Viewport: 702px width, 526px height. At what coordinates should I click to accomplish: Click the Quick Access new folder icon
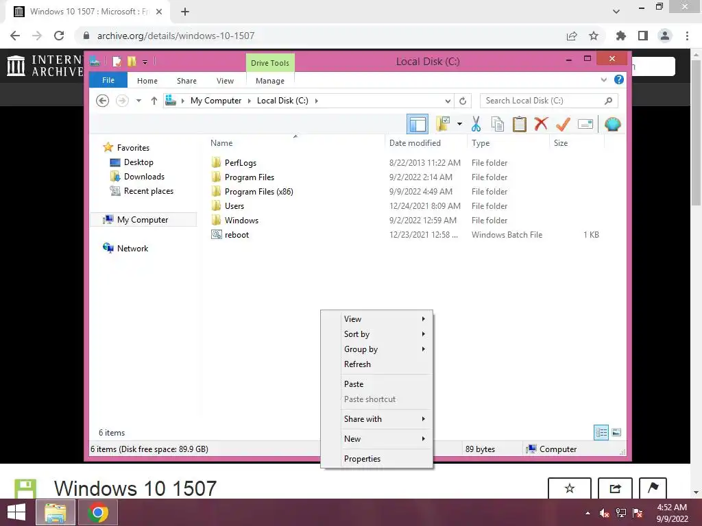coord(132,61)
